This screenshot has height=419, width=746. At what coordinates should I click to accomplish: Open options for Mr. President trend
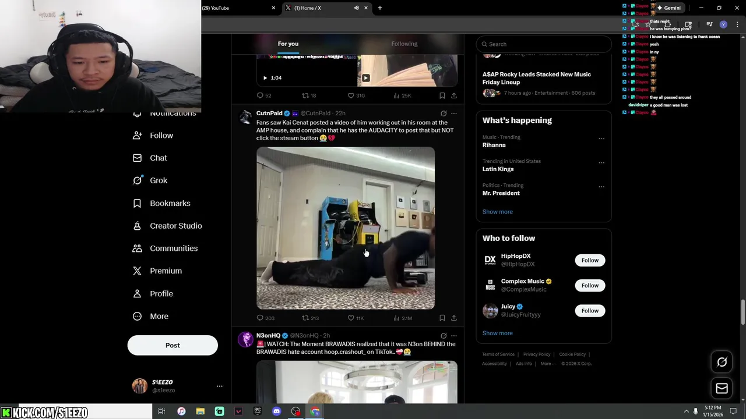601,187
